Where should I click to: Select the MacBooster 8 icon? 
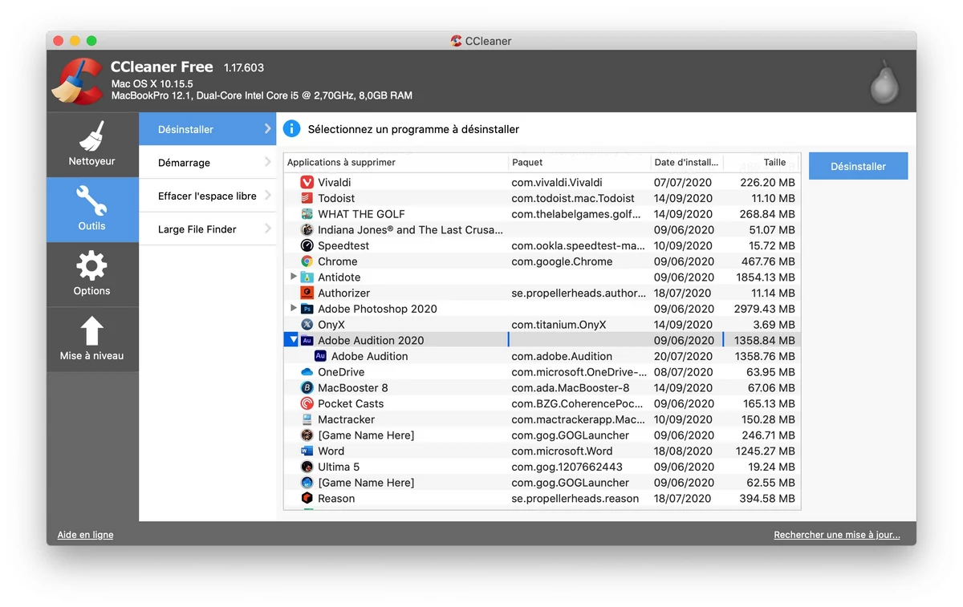click(x=307, y=388)
